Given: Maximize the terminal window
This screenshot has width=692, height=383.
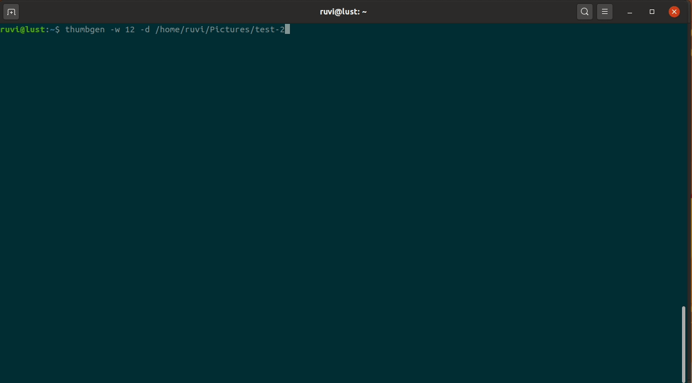Looking at the screenshot, I should (652, 12).
